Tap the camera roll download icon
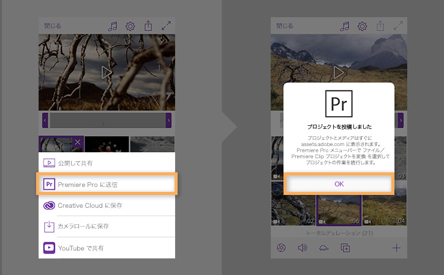This screenshot has height=275, width=444. (49, 226)
